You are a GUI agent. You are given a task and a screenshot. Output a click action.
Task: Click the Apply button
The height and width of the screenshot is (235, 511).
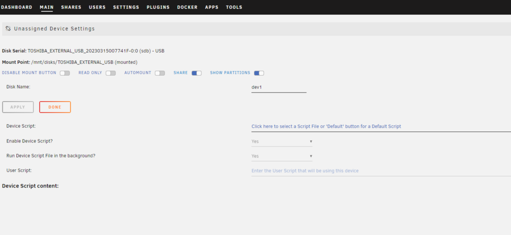(x=18, y=107)
